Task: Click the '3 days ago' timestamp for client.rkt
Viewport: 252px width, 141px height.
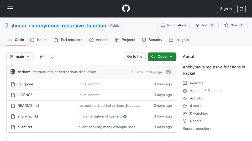Action: pos(163,127)
